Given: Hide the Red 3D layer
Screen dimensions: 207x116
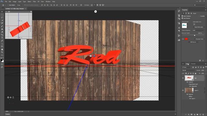Looking at the screenshot, I should coord(183,78).
